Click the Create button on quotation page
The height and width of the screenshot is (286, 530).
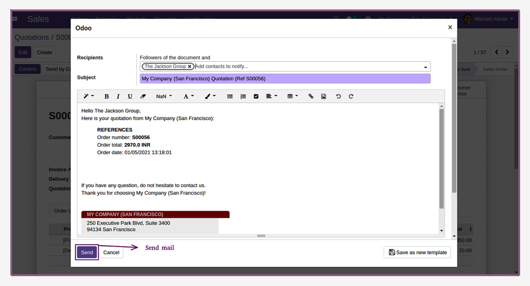click(x=44, y=52)
